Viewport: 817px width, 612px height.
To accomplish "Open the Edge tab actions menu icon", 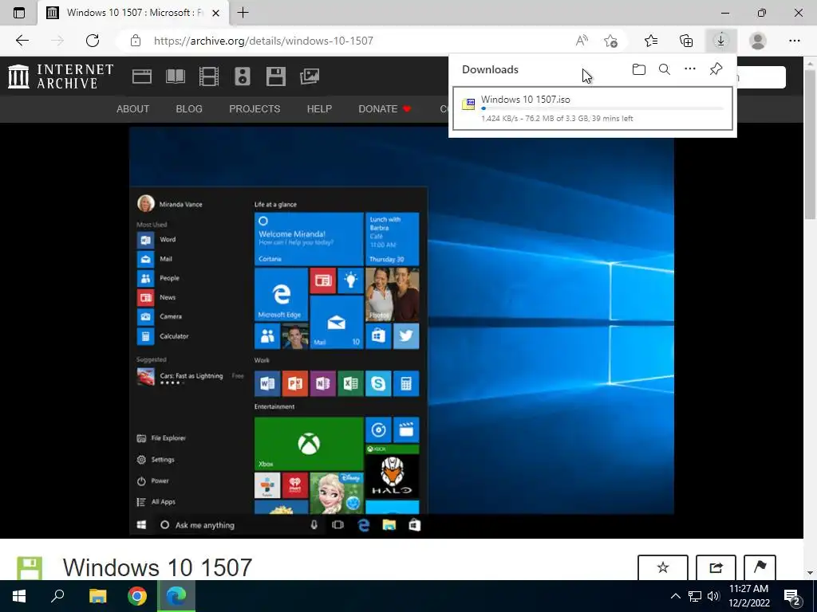I will click(x=19, y=13).
